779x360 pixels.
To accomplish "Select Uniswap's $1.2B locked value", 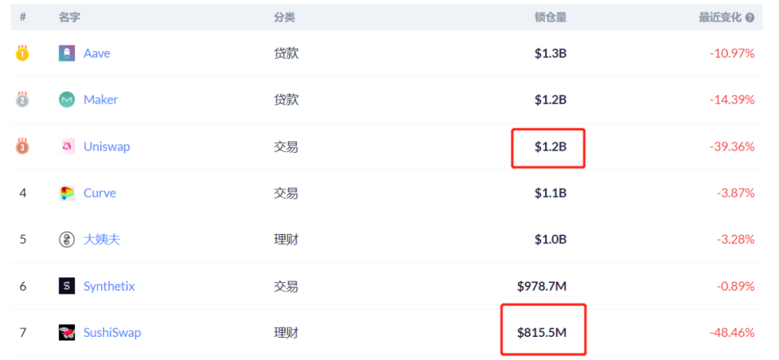I will [x=550, y=147].
